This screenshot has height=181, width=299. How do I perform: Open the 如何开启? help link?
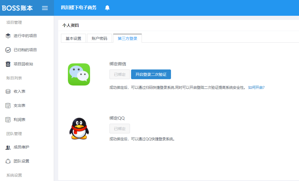pyautogui.click(x=256, y=87)
